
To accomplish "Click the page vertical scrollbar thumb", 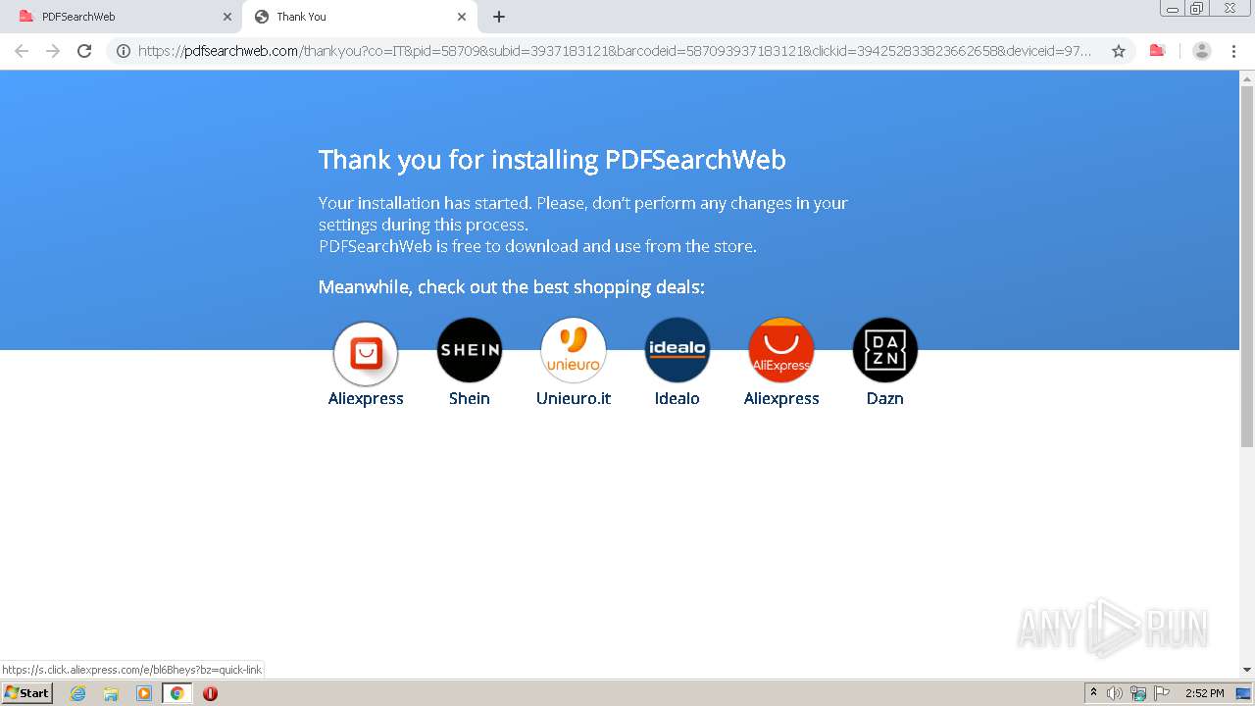I will pyautogui.click(x=1247, y=268).
